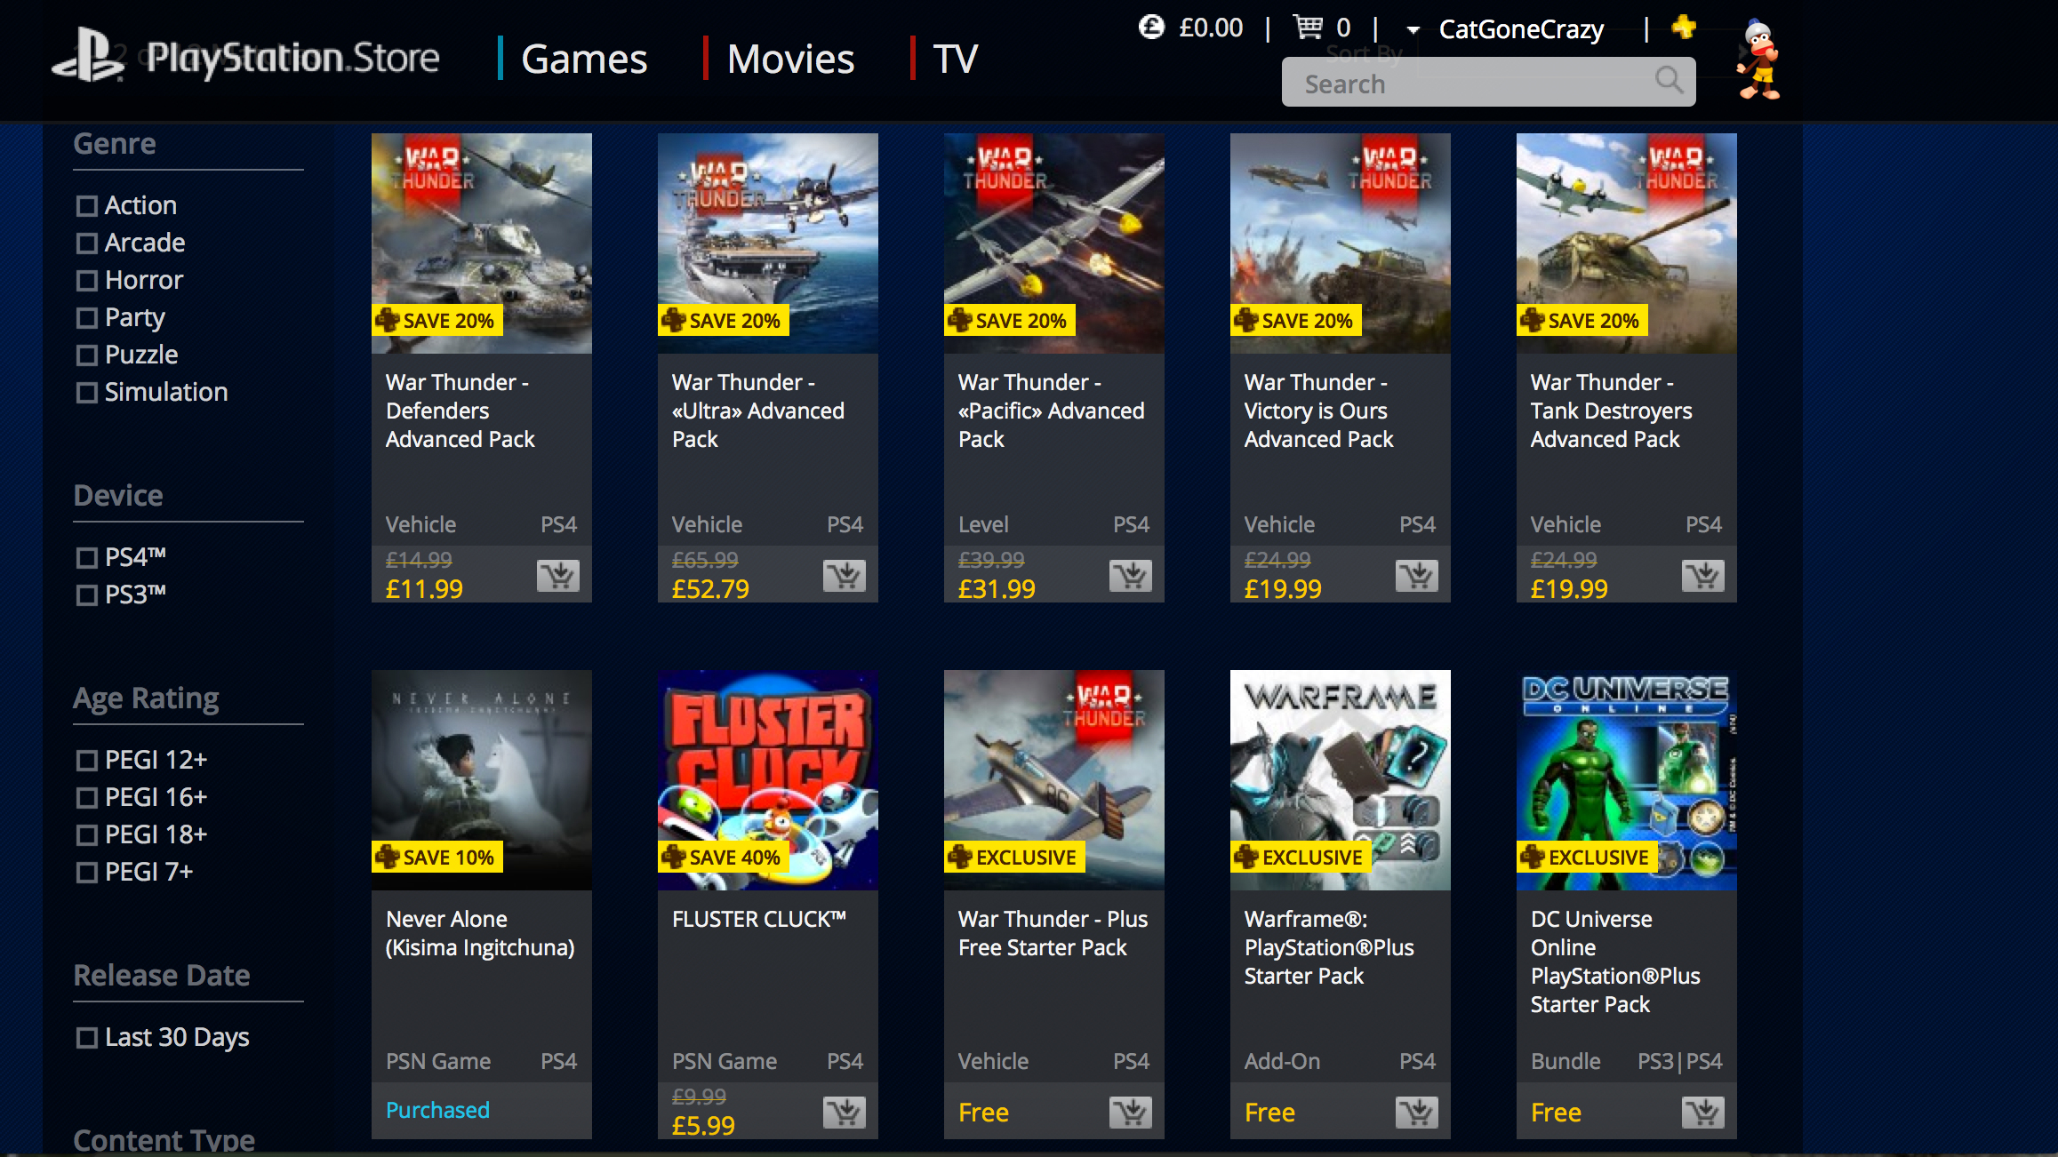The height and width of the screenshot is (1157, 2058).
Task: Click the Genre filter heading
Action: tap(115, 143)
